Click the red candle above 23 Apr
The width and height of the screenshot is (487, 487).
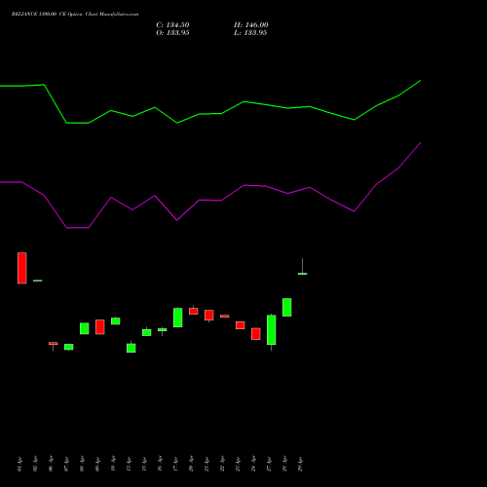(241, 325)
